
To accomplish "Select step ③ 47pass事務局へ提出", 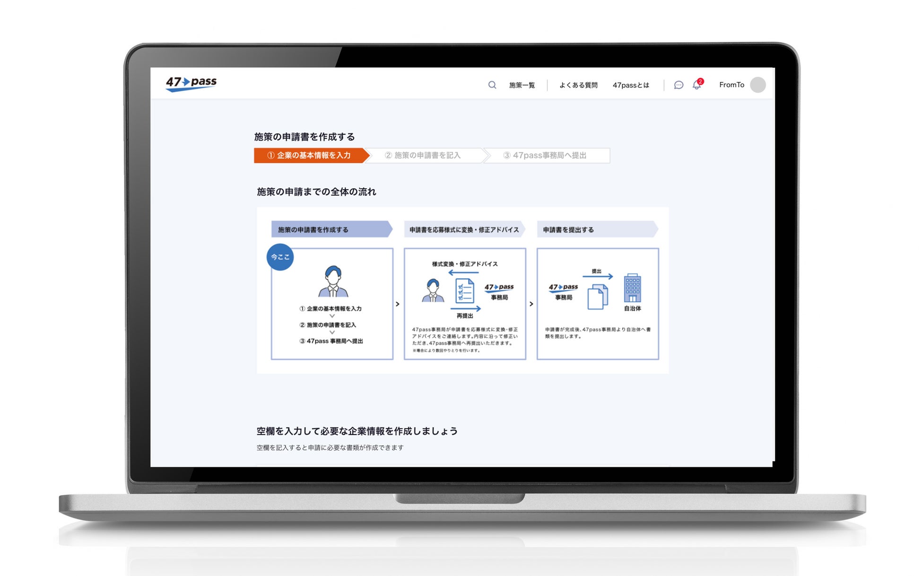I will click(545, 156).
